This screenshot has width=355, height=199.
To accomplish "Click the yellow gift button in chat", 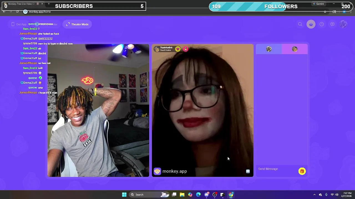I will (x=302, y=171).
